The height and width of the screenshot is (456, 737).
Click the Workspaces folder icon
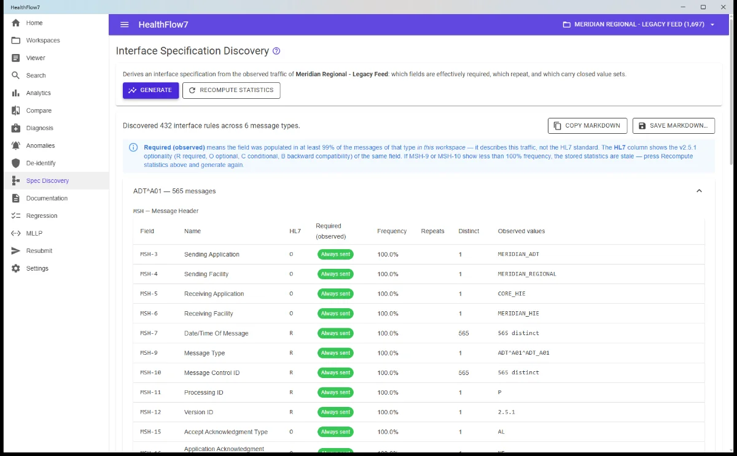16,41
